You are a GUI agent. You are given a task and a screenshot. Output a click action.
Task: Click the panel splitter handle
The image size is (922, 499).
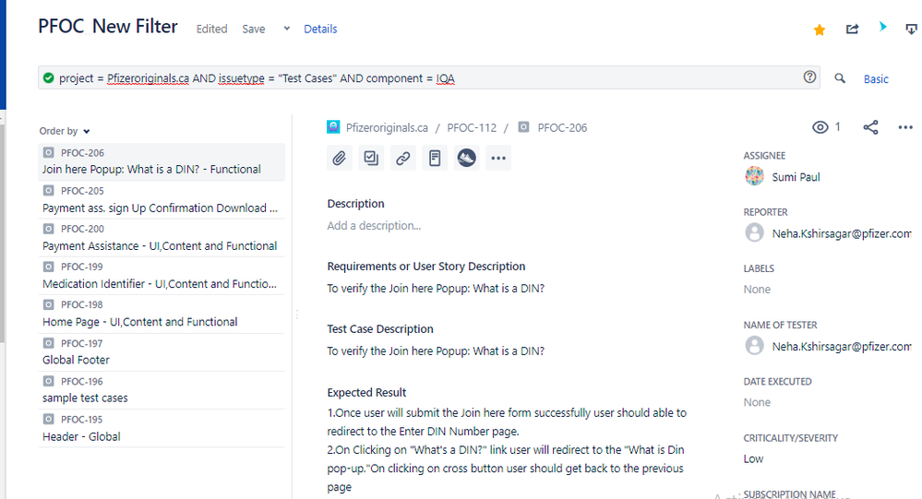297,315
